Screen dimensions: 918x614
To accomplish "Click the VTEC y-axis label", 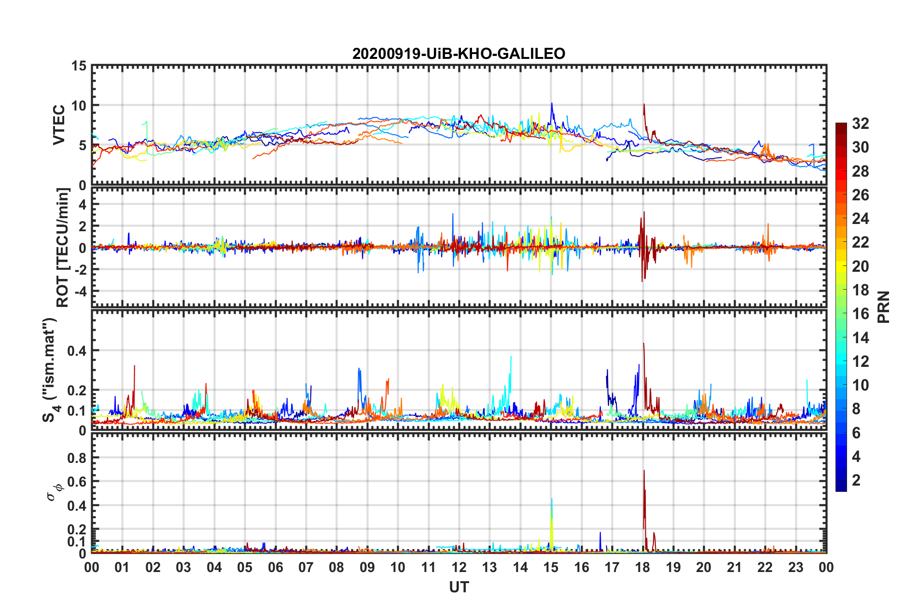I will [x=59, y=125].
